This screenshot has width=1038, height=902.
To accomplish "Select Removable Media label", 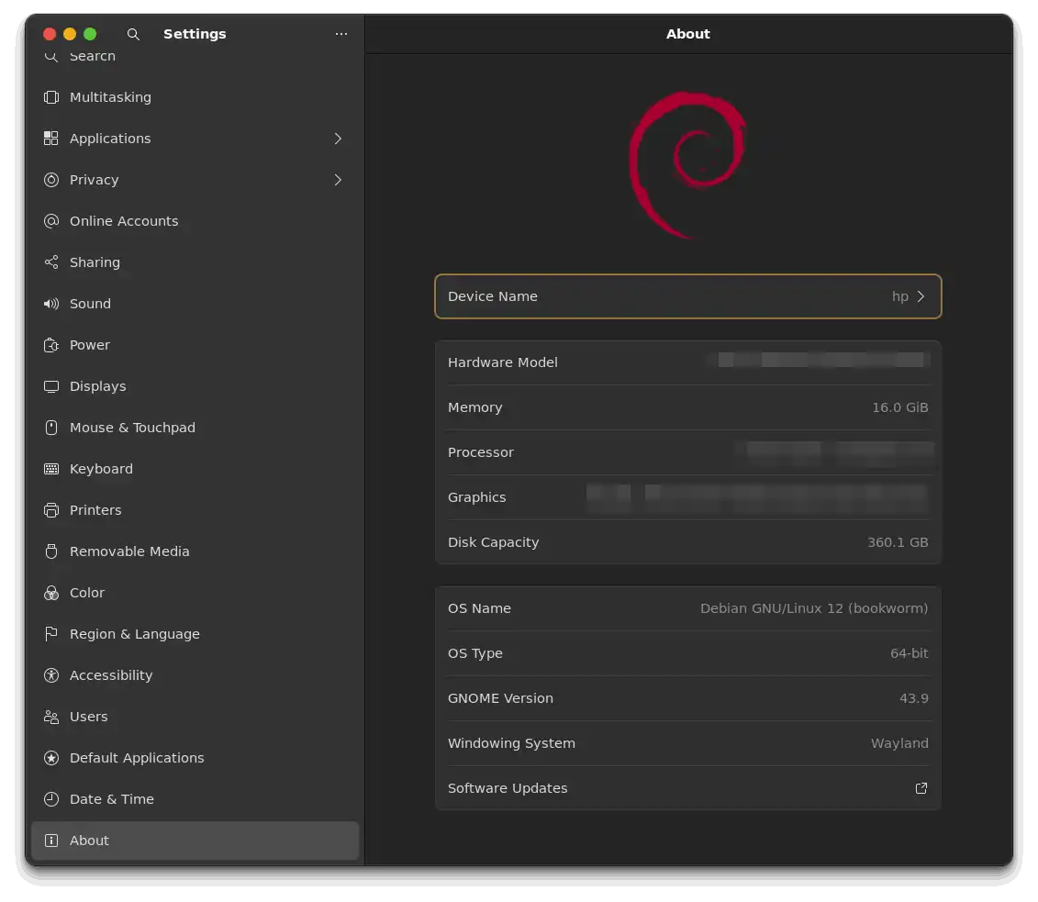I will [129, 551].
